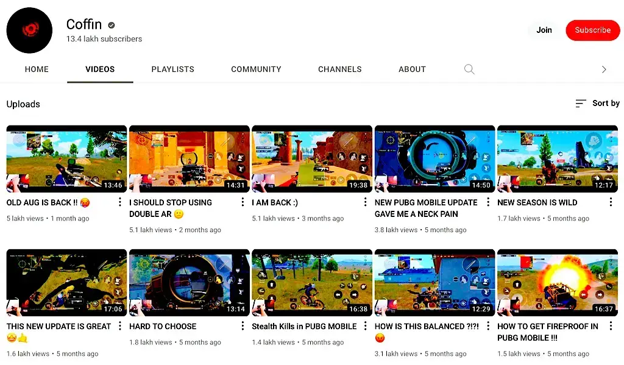Click '5 lakh views • 1 month ago' text
The width and height of the screenshot is (624, 365).
[48, 219]
